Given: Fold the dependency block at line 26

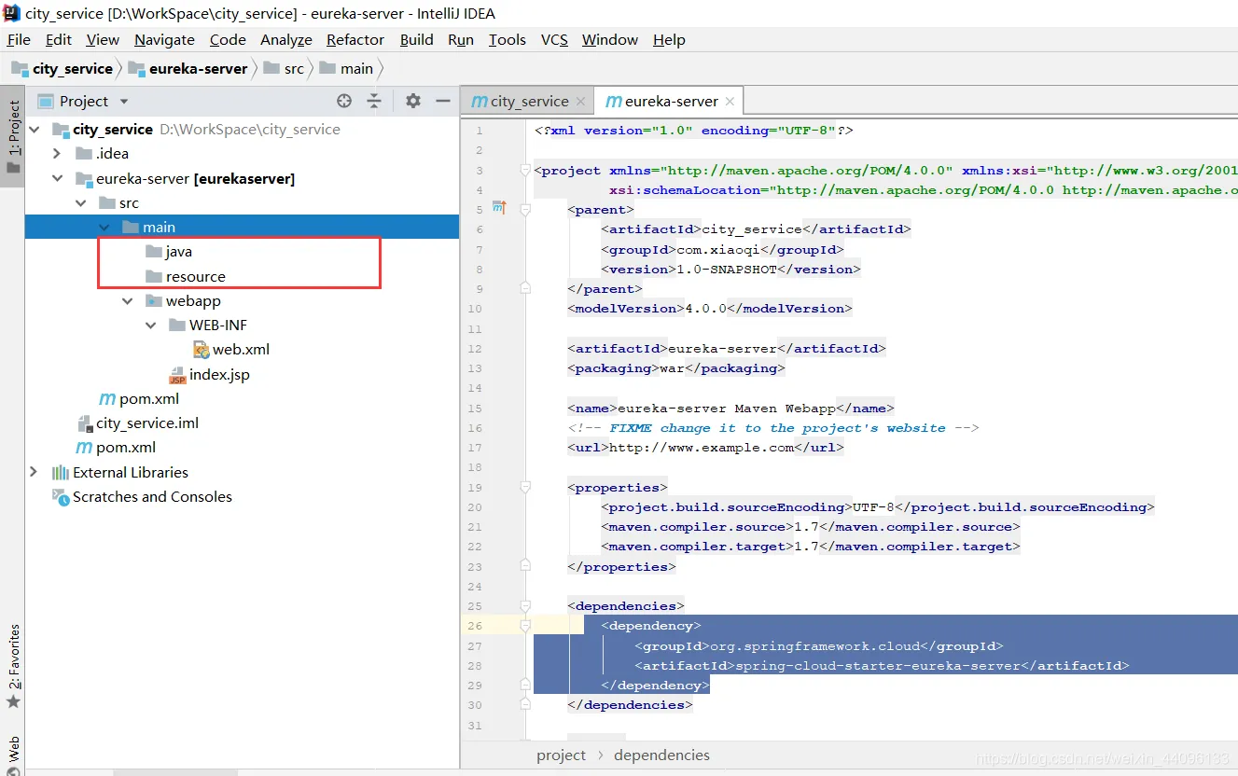Looking at the screenshot, I should click(x=525, y=626).
